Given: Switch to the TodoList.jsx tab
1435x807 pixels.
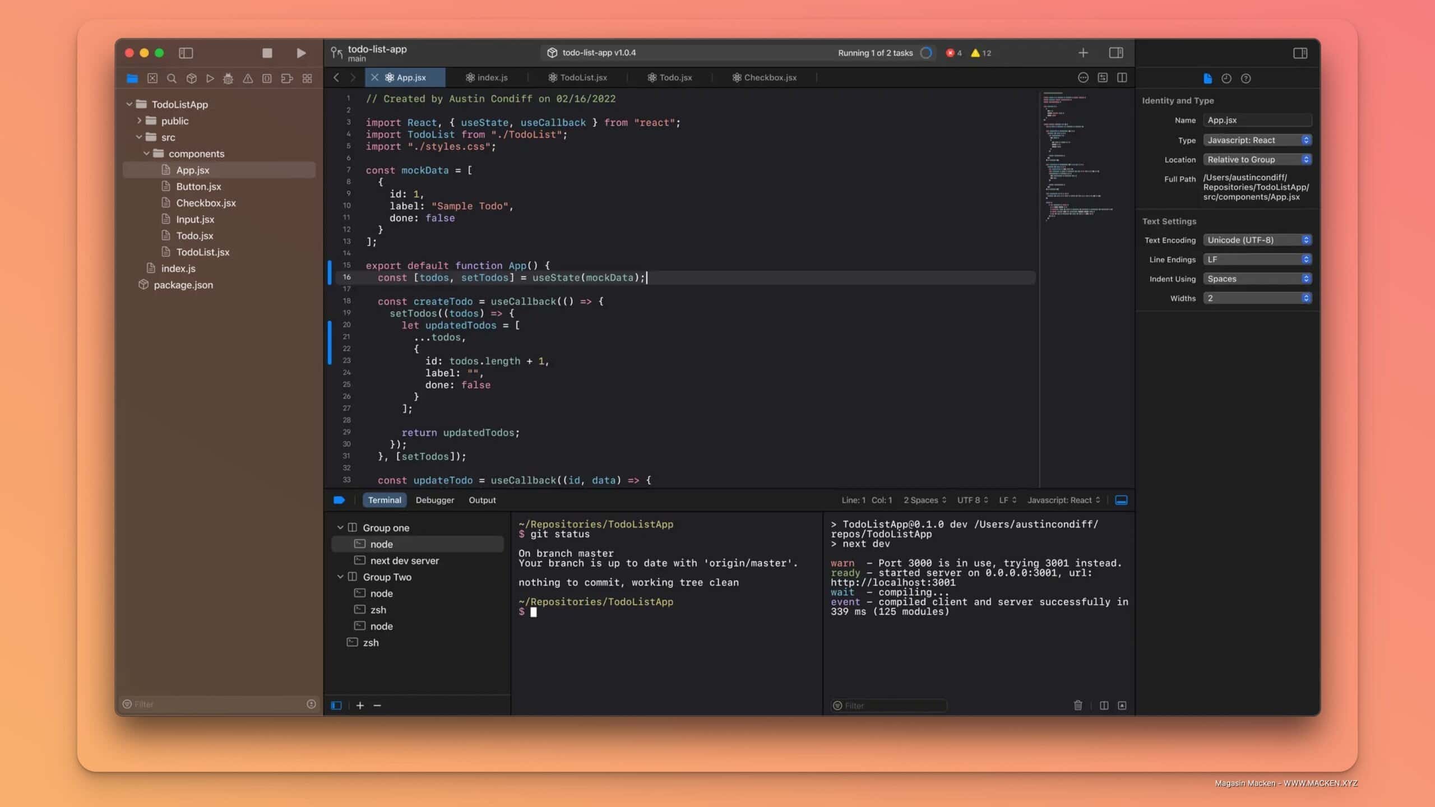Looking at the screenshot, I should click(577, 77).
